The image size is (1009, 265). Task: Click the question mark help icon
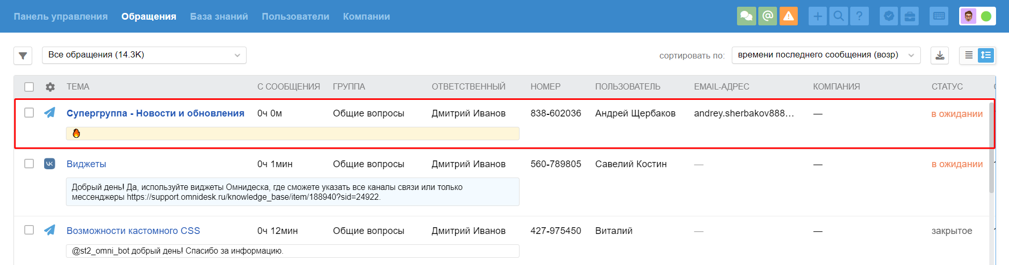pyautogui.click(x=860, y=16)
